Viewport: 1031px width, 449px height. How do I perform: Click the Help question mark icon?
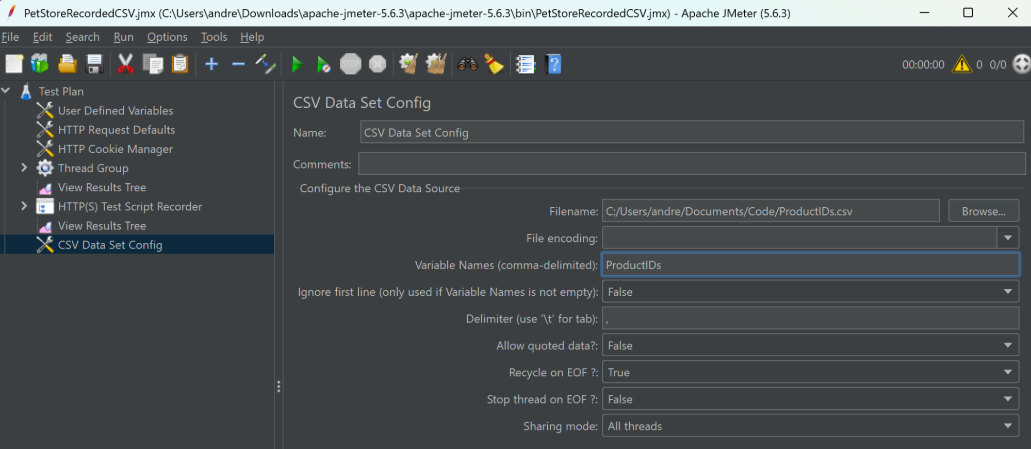[553, 64]
